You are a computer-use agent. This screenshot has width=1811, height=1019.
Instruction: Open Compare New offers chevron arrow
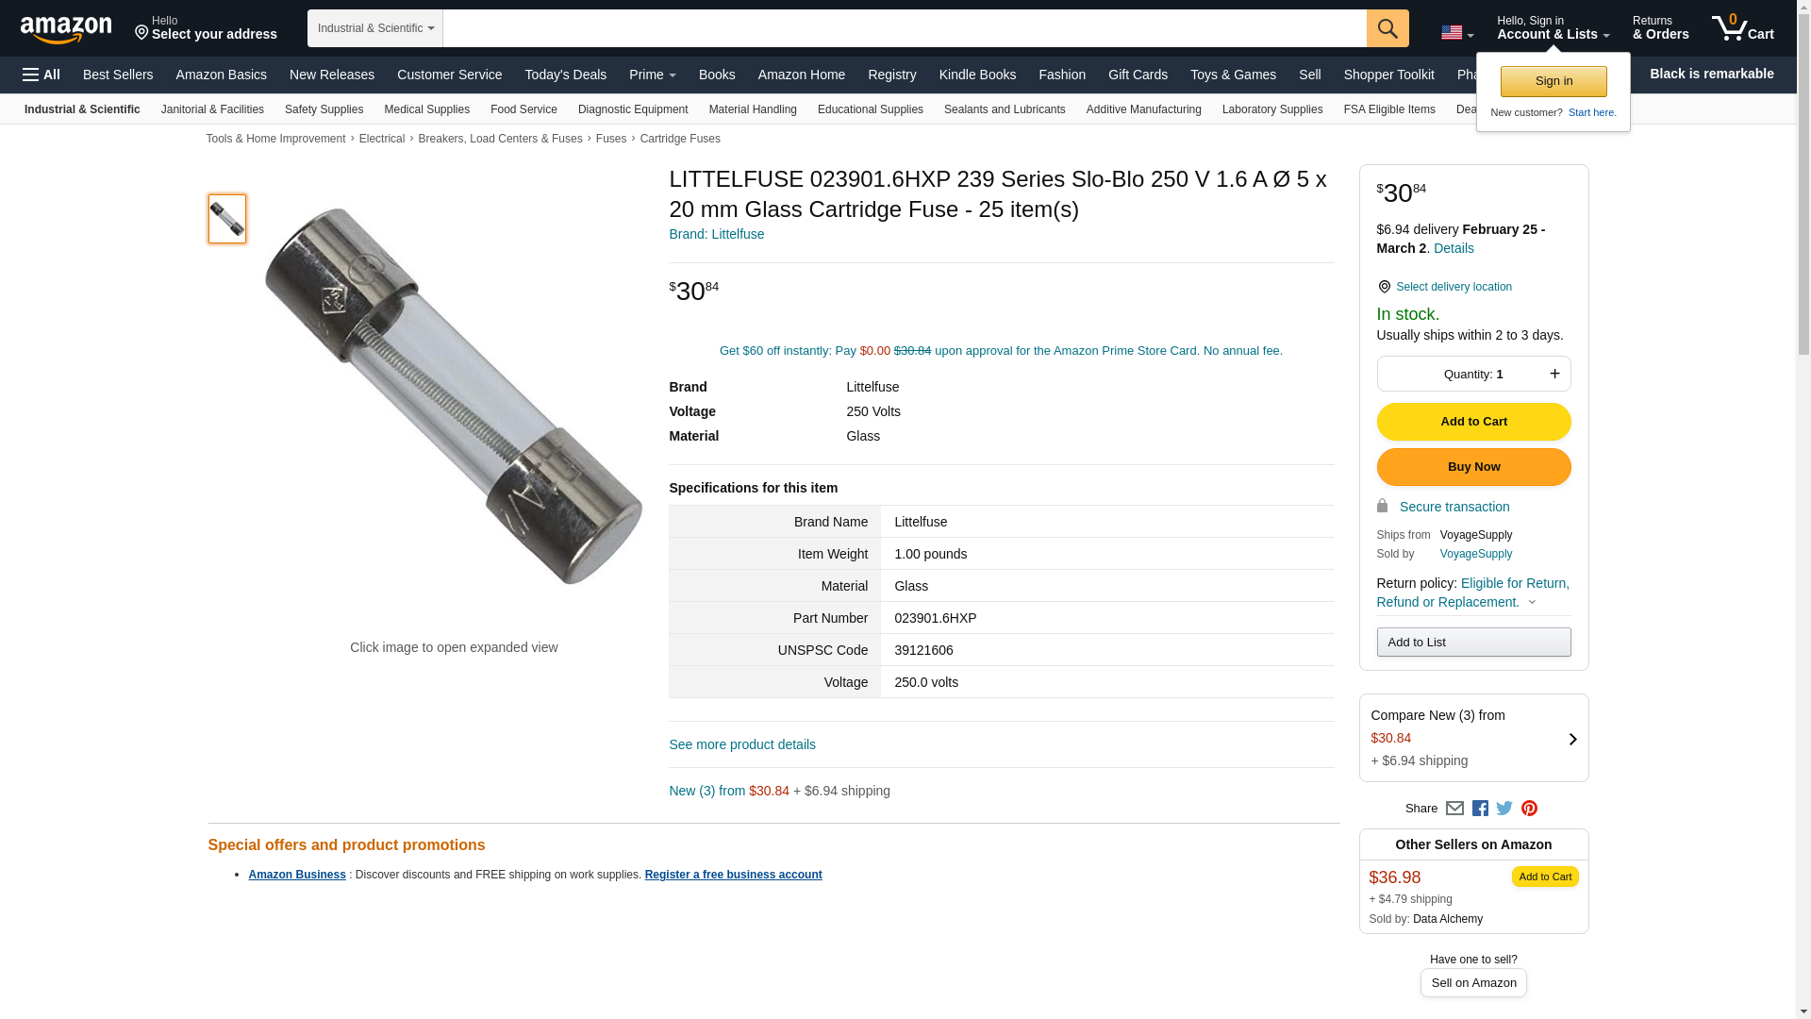[x=1572, y=739]
